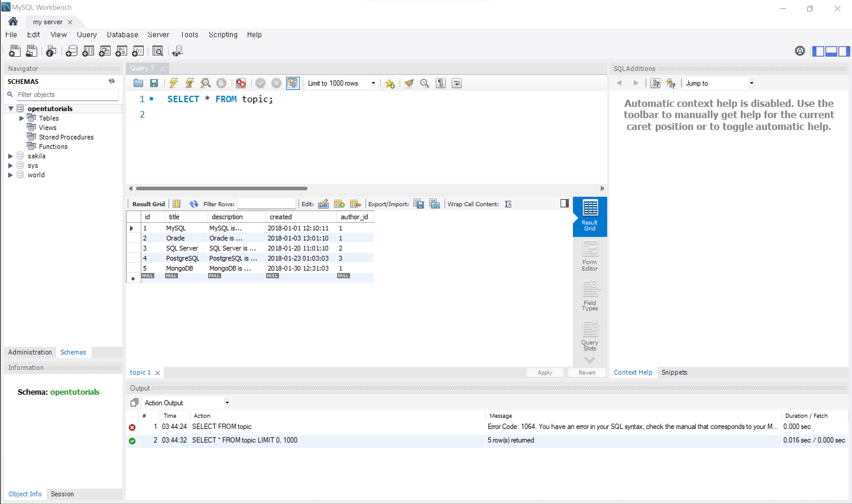Expand sakila schema
The height and width of the screenshot is (504, 852).
pyautogui.click(x=10, y=156)
